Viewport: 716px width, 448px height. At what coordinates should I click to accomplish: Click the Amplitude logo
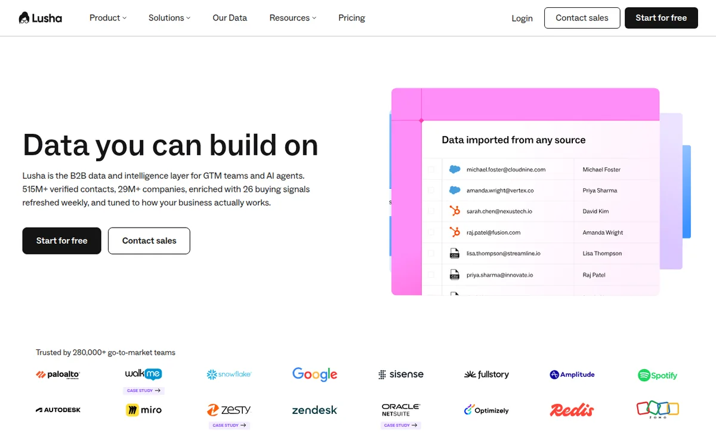tap(572, 375)
